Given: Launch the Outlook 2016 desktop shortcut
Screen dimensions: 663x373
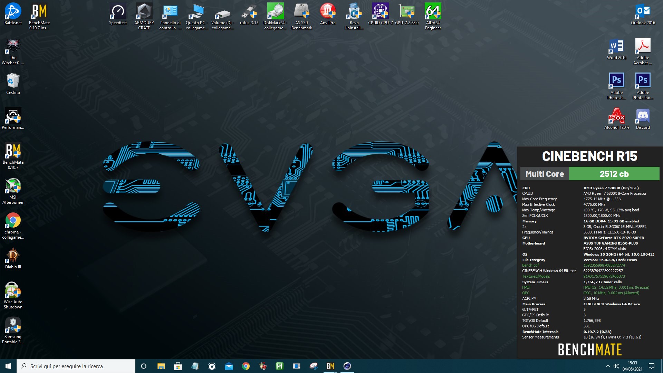Looking at the screenshot, I should [643, 14].
